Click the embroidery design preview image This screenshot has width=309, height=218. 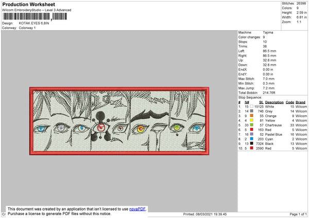pos(119,121)
